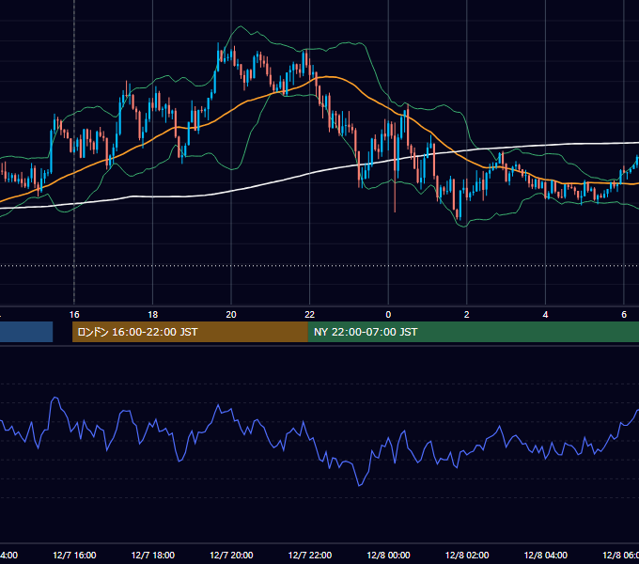Viewport: 639px width, 564px height.
Task: Click the "2" hour label on upper time axis
Action: pos(467,315)
